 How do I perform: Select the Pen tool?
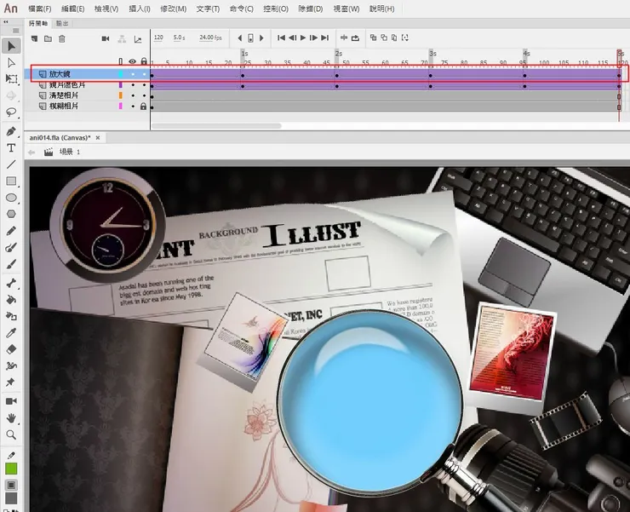(x=11, y=131)
